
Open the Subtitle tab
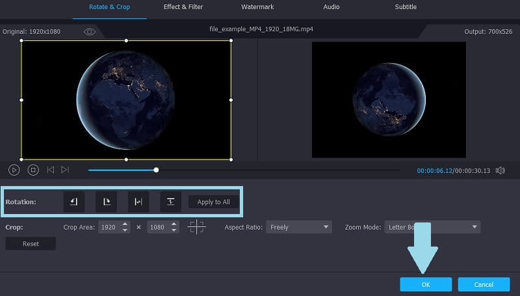tap(406, 7)
